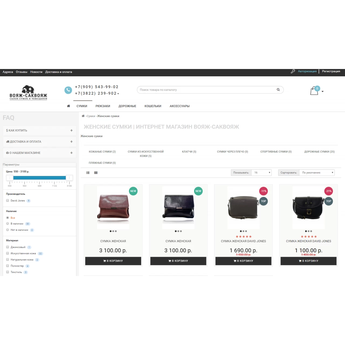Select the В наличии radio option
Viewport: 345px width, 345px height.
(8, 223)
